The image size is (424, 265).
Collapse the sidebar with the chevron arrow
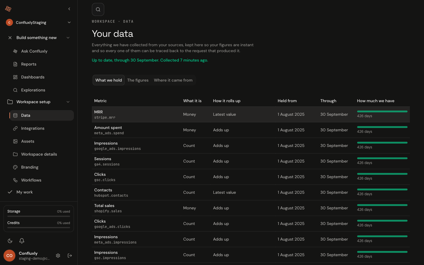click(69, 9)
